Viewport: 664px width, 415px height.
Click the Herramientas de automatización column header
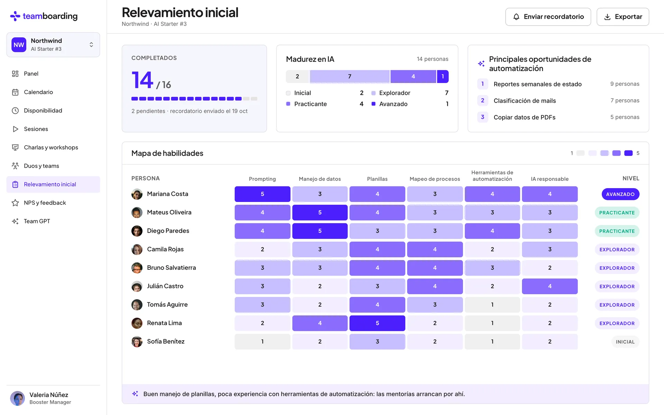tap(492, 176)
